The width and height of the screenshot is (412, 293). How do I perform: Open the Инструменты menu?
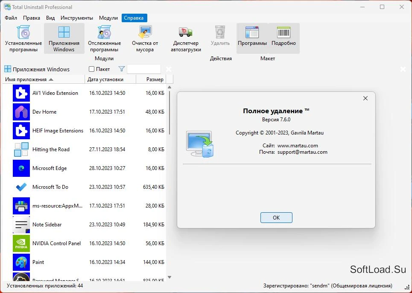coord(77,18)
